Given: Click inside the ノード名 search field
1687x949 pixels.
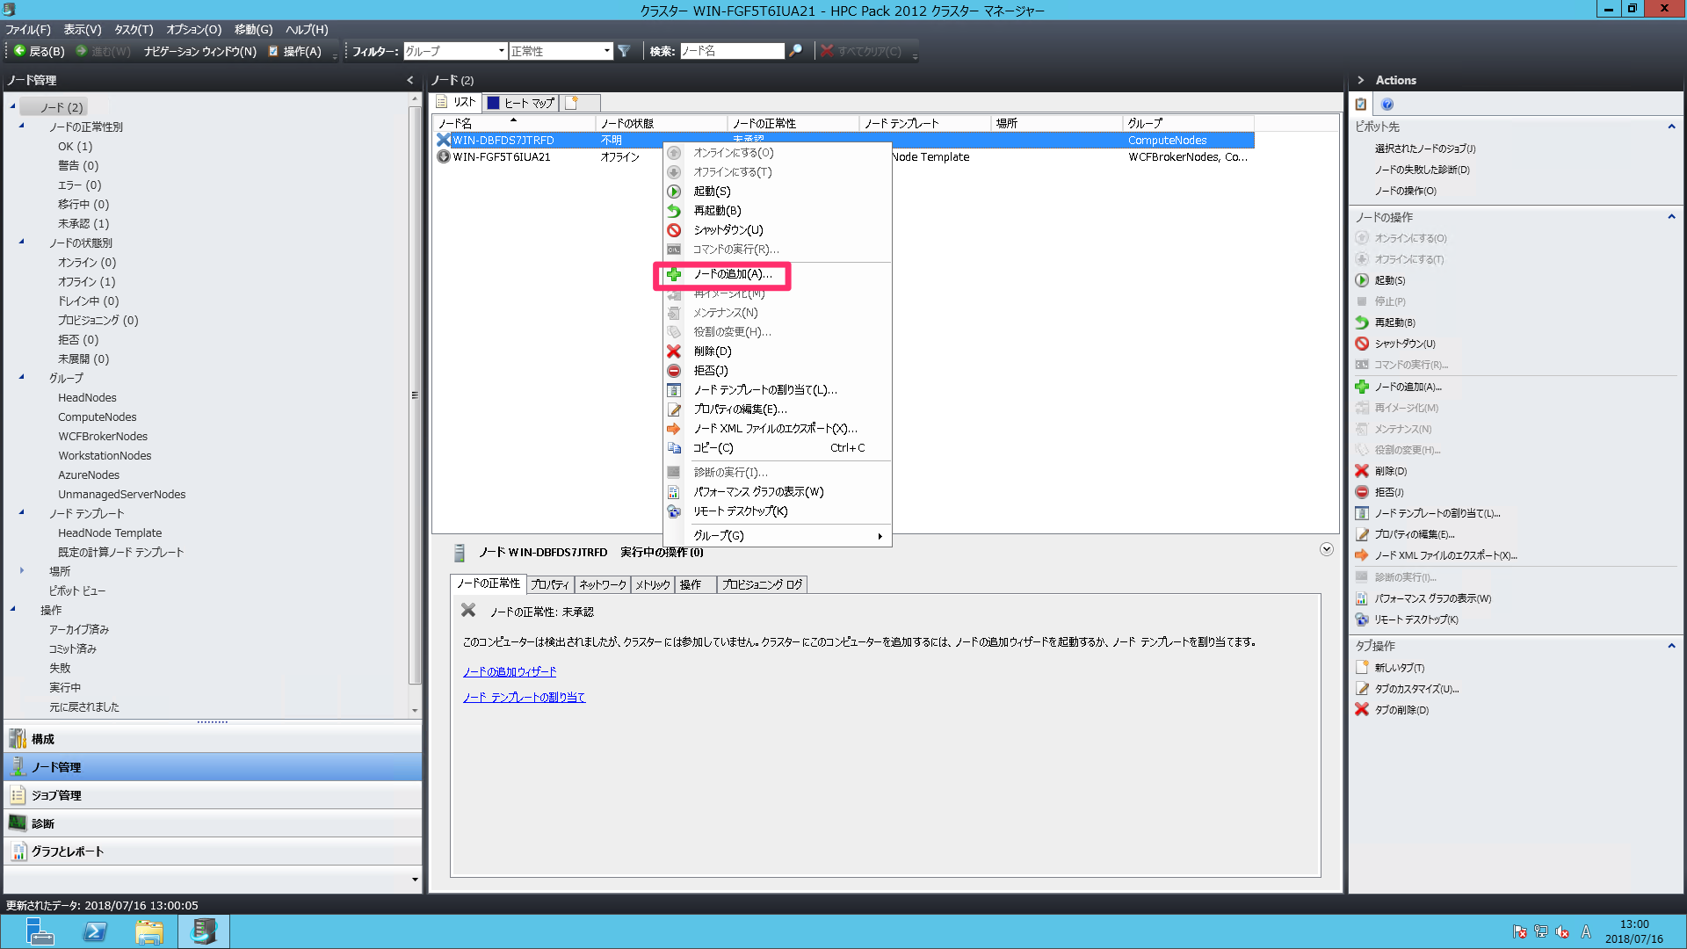Looking at the screenshot, I should [x=734, y=51].
